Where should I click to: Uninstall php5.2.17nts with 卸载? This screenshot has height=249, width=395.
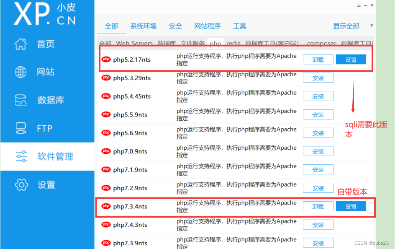[x=318, y=60]
